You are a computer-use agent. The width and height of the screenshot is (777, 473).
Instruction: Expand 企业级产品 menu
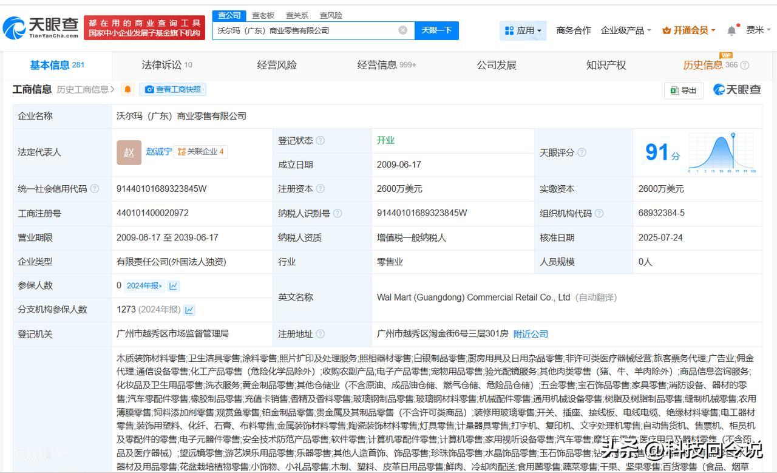(x=626, y=30)
